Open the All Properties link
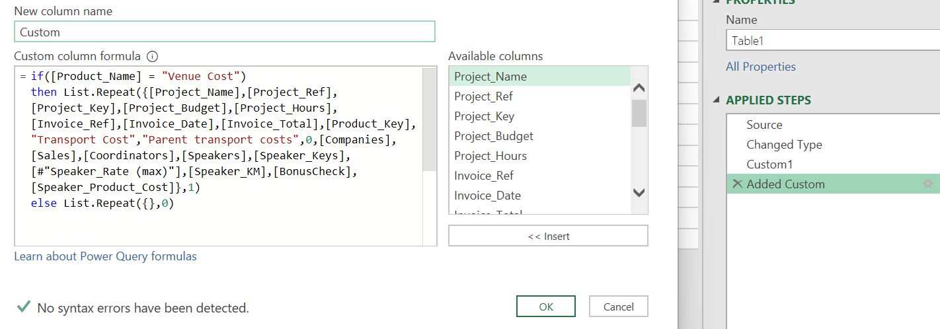The image size is (940, 329). coord(761,67)
